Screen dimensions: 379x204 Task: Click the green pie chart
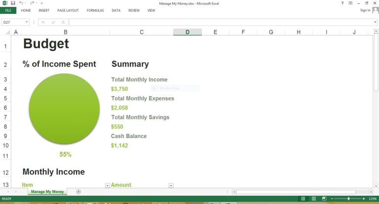(64, 109)
